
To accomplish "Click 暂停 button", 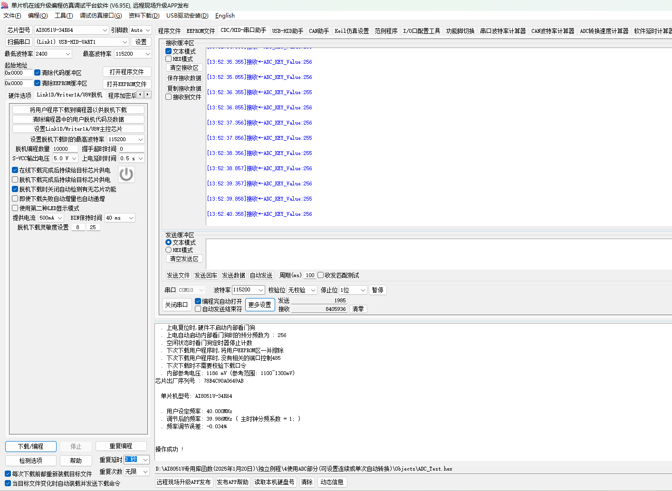I will coord(378,290).
